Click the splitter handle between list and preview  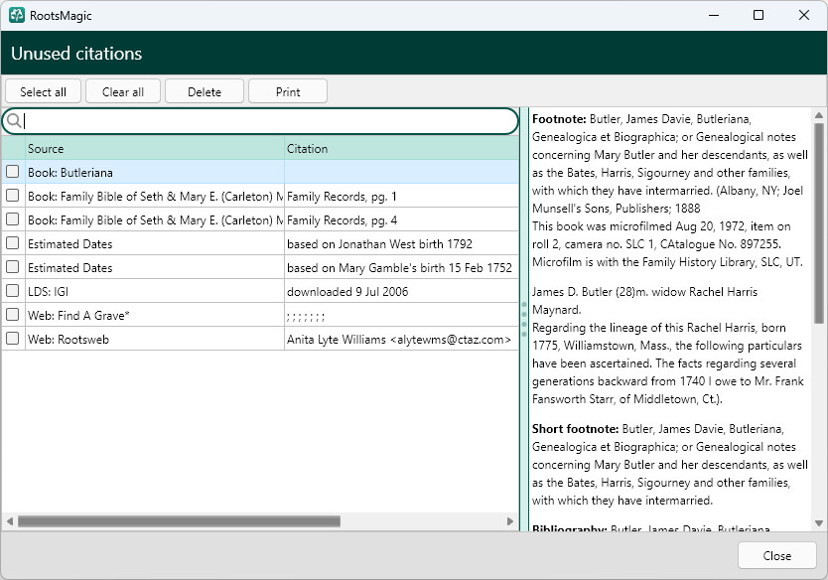[524, 319]
